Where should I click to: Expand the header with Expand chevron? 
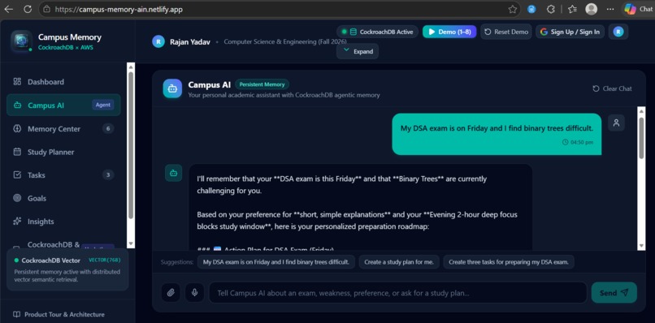358,51
